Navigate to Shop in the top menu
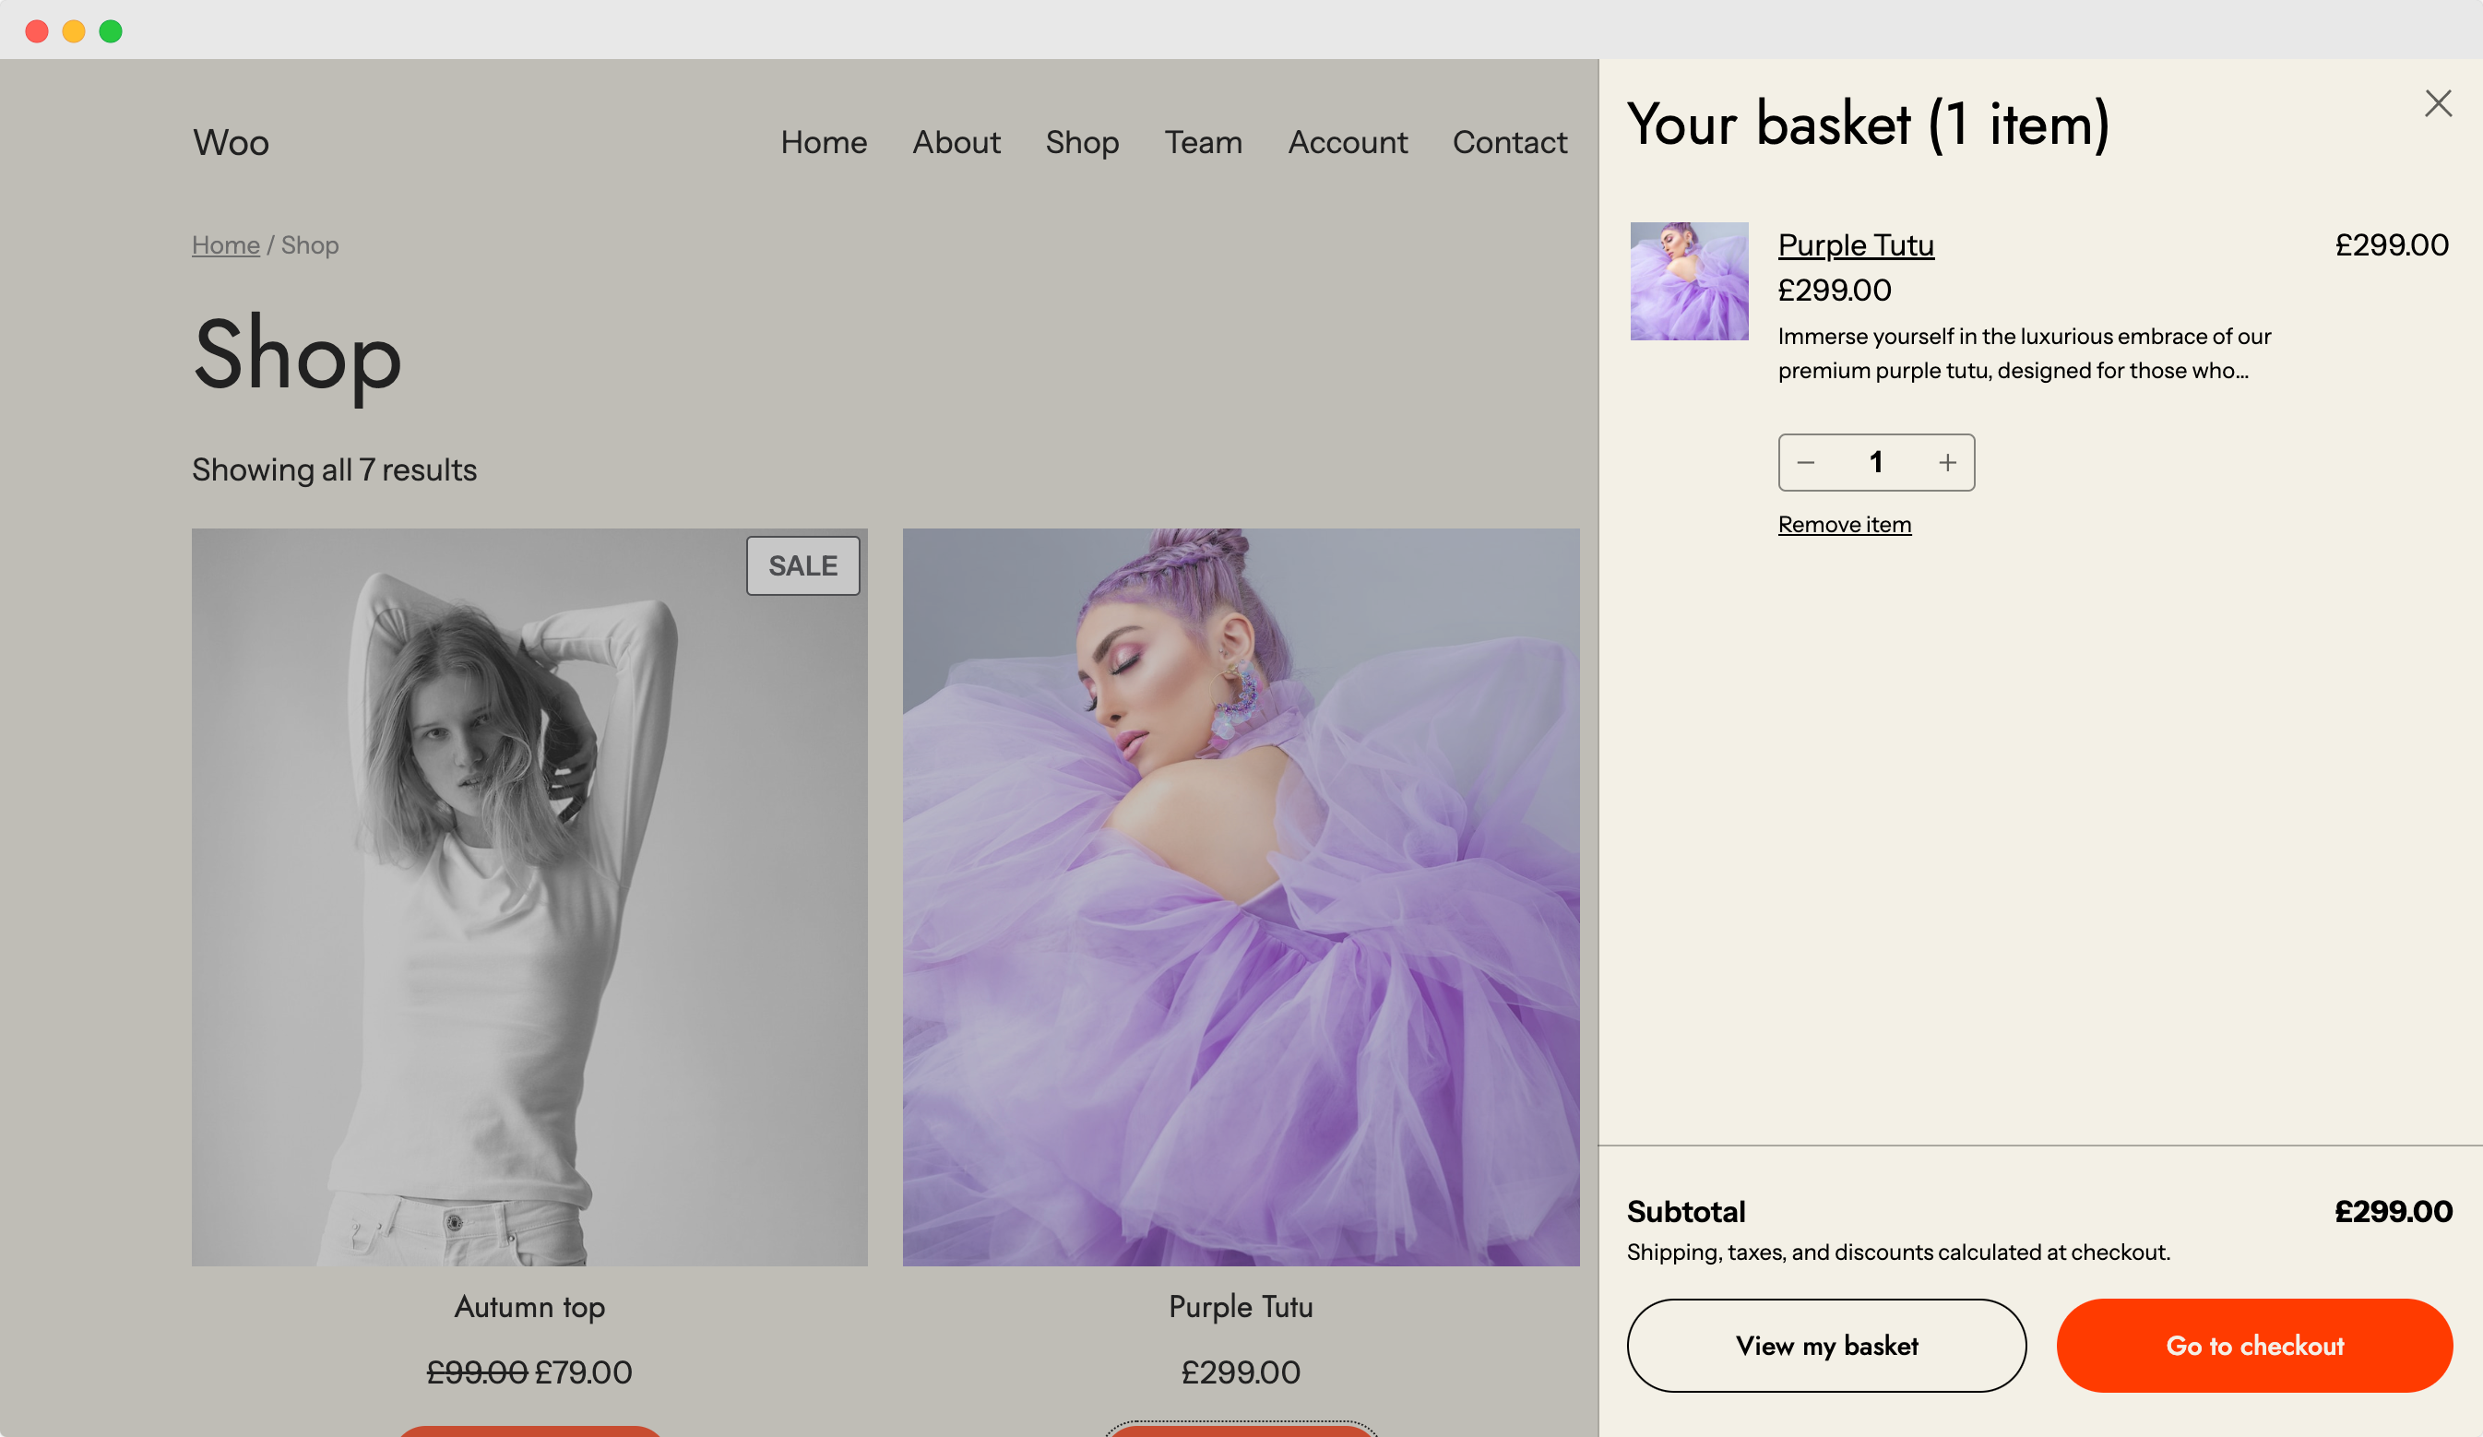 (x=1082, y=142)
